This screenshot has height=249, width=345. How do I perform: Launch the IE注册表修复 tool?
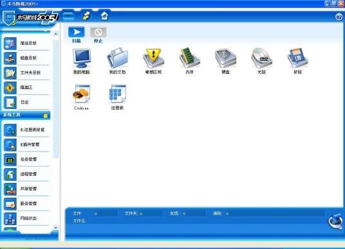tap(26, 130)
